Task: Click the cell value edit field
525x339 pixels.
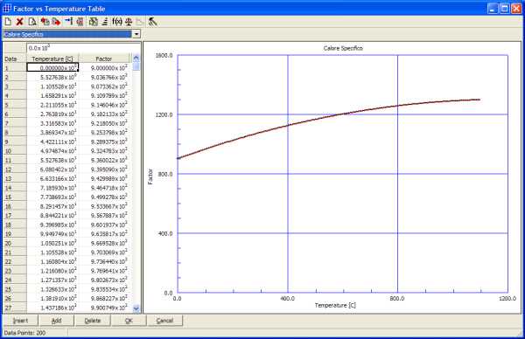Action: coord(83,48)
